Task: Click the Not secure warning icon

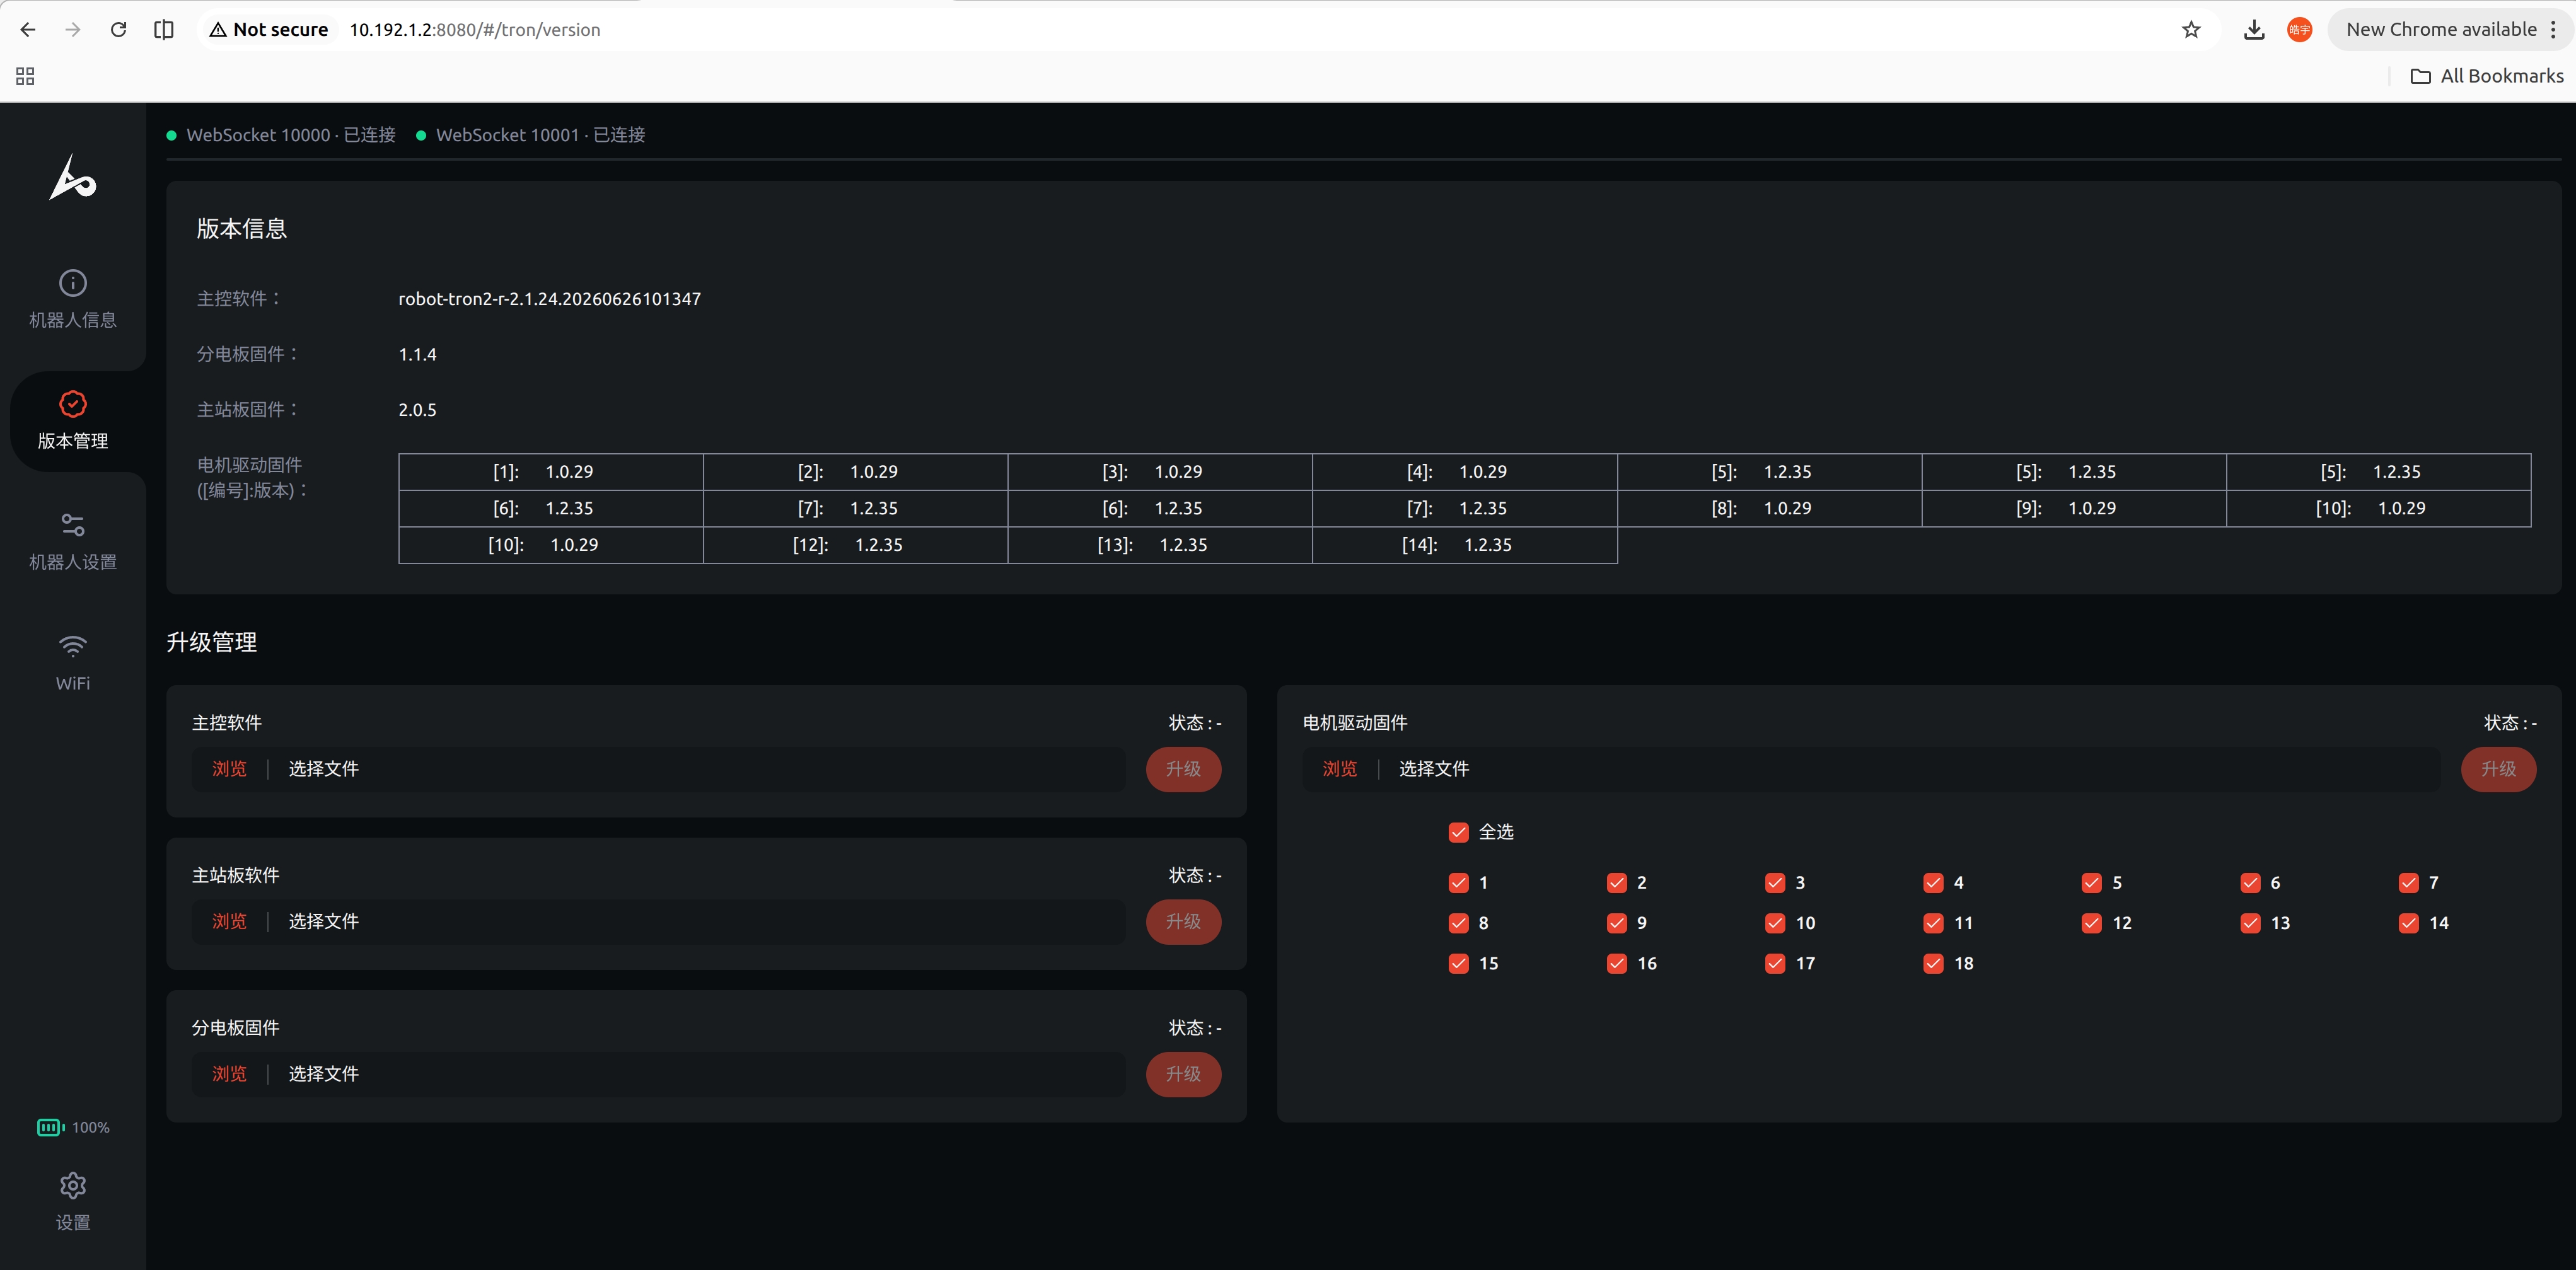Action: tap(217, 30)
